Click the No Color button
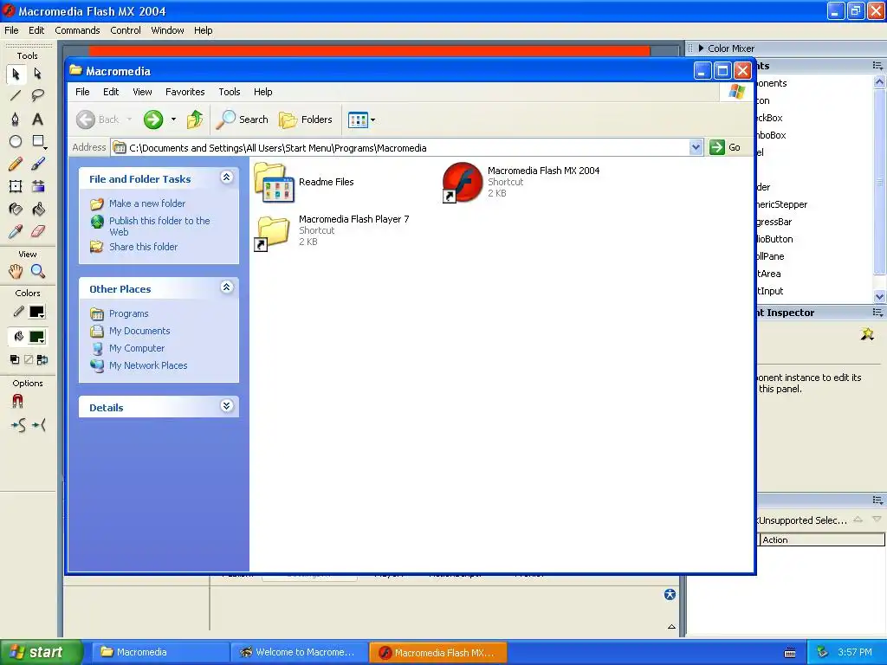This screenshot has width=887, height=665. 29,359
